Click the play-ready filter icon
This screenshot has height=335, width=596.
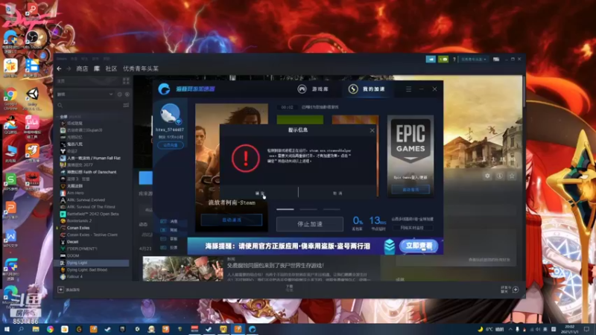pyautogui.click(x=127, y=95)
